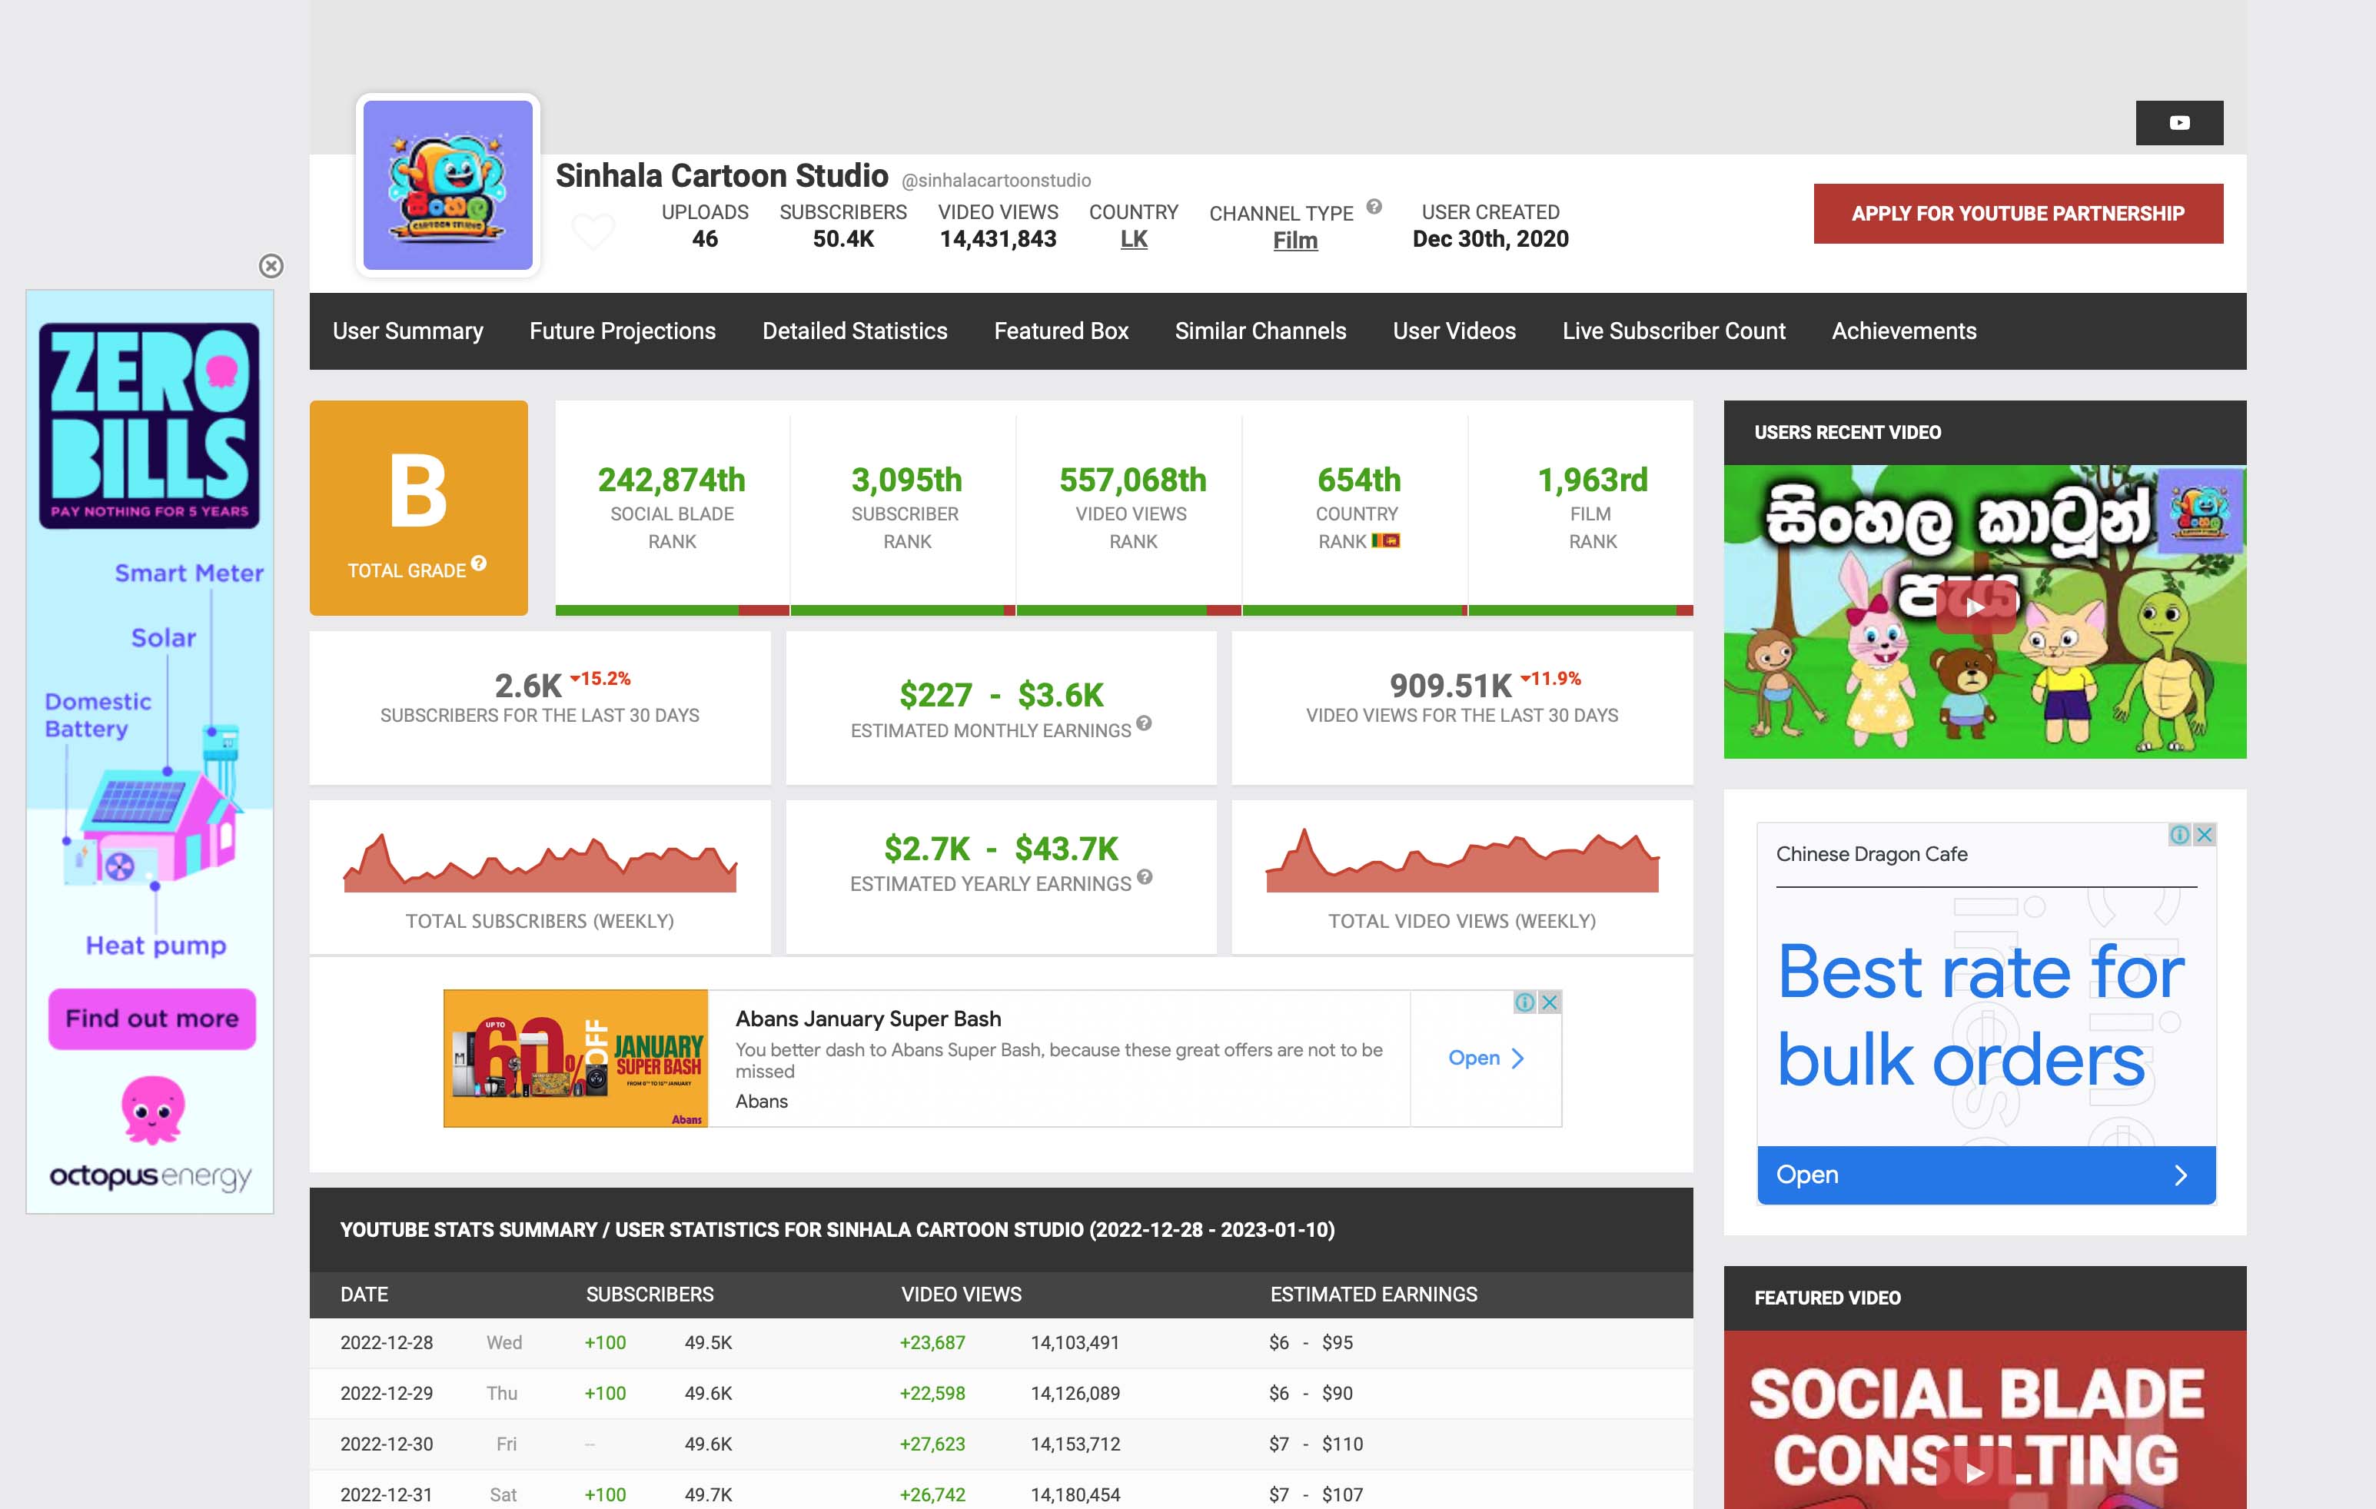Click the Total Subscribers weekly chart
The image size is (2376, 1509).
point(540,863)
